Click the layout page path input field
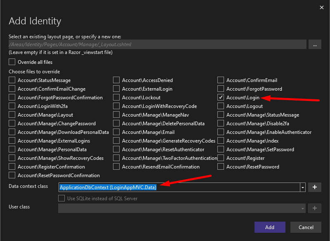 [x=157, y=44]
